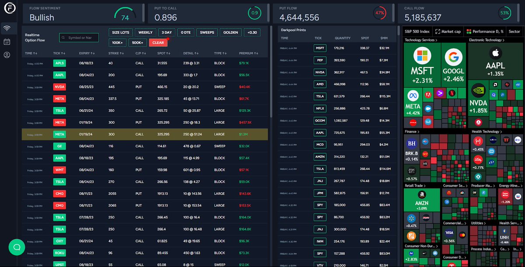
Task: Expand the Technology Services sector header
Action: tap(420, 40)
